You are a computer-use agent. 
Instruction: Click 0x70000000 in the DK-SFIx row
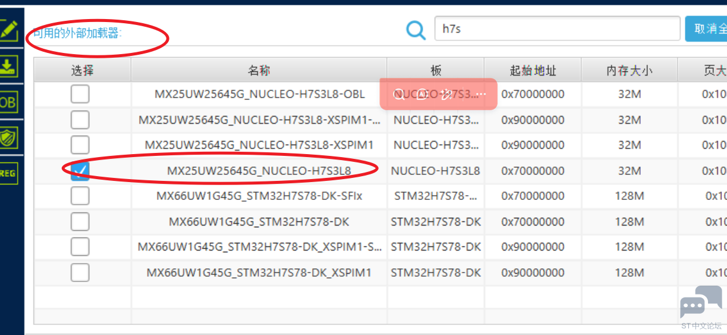533,196
